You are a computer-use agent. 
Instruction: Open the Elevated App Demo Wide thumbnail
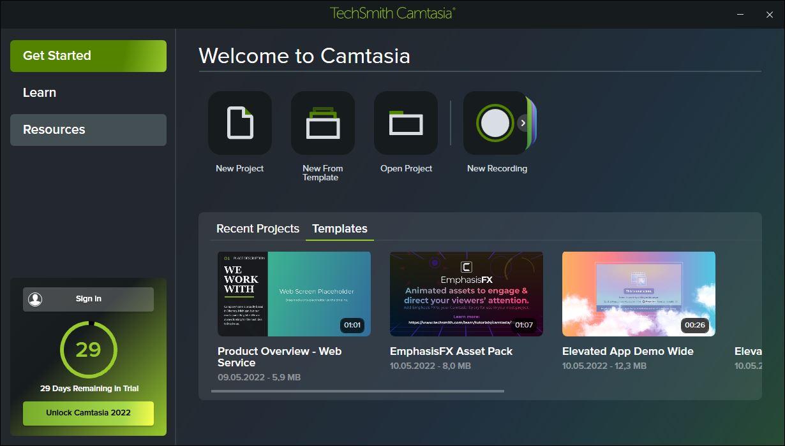[x=639, y=294]
